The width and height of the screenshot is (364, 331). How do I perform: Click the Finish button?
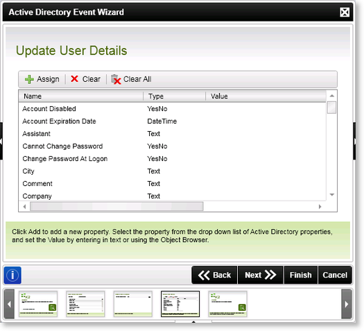(x=300, y=275)
